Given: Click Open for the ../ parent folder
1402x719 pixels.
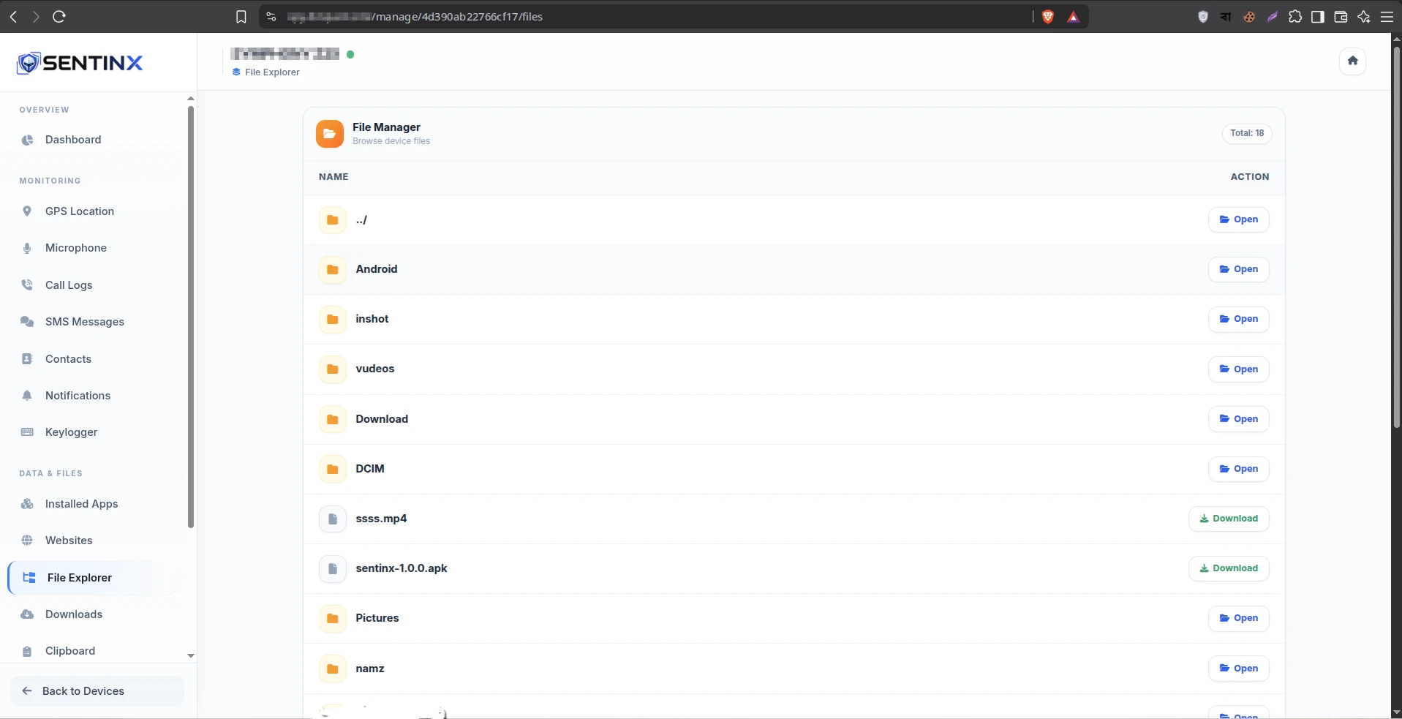Looking at the screenshot, I should [1238, 219].
